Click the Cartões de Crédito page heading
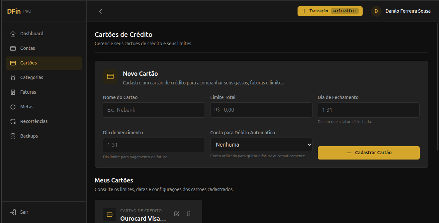Screen dimensions: 439x223 pos(124,35)
